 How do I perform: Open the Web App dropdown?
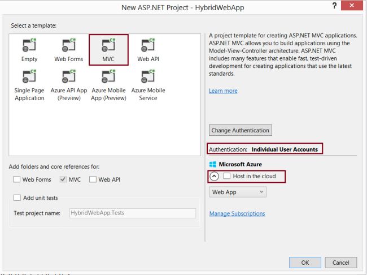(x=238, y=192)
